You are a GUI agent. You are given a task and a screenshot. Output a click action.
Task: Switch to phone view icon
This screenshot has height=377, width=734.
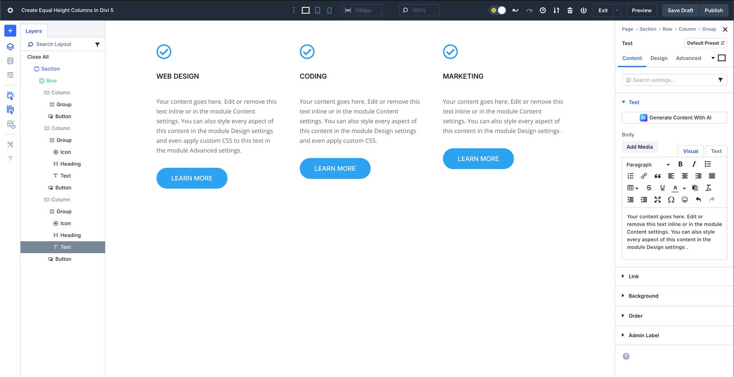(x=329, y=10)
